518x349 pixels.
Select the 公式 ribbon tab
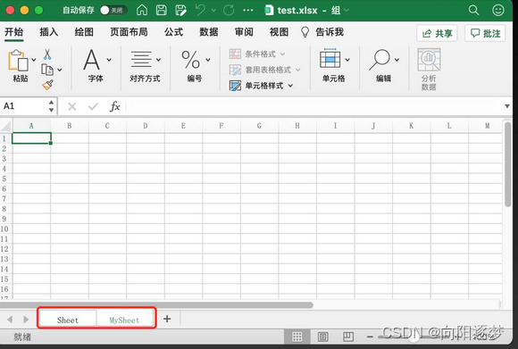pos(174,32)
